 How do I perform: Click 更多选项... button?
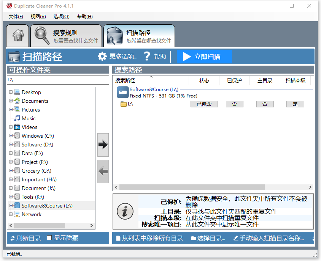click(x=118, y=56)
